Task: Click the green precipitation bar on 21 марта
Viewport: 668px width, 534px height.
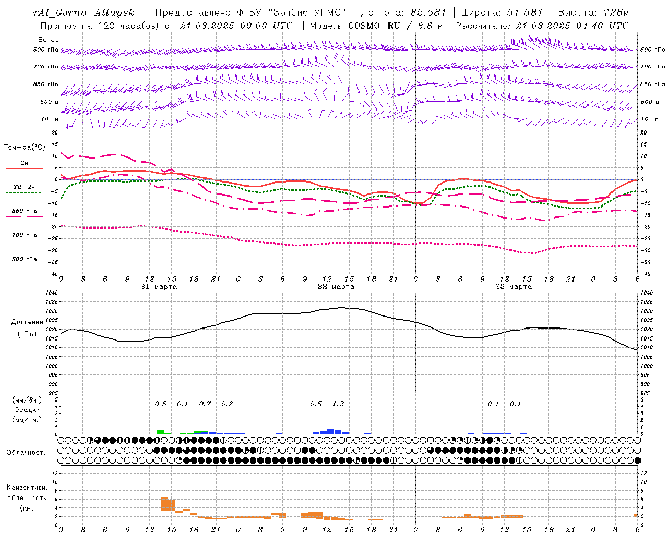Action: pyautogui.click(x=160, y=432)
